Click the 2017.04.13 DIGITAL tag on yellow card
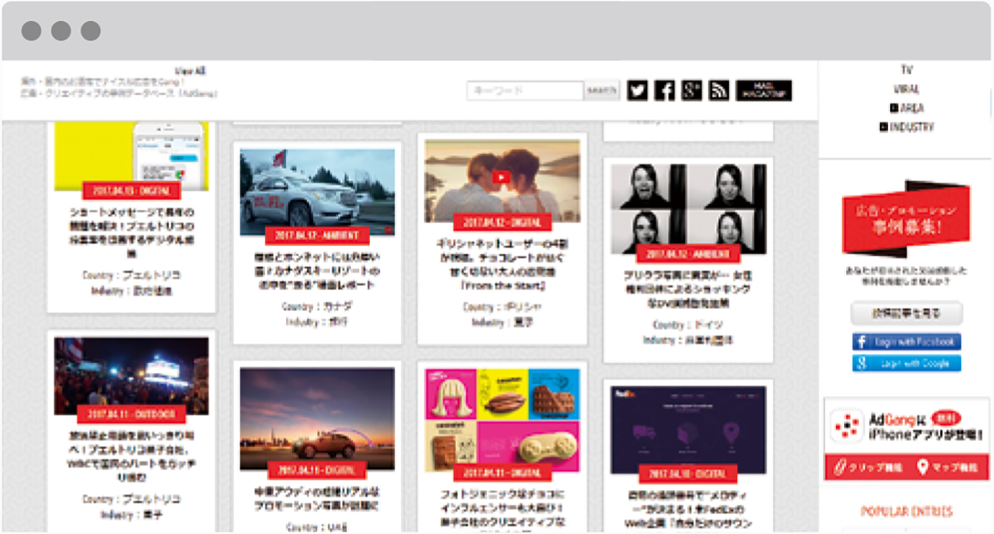Viewport: 994px width, 534px height. click(132, 190)
